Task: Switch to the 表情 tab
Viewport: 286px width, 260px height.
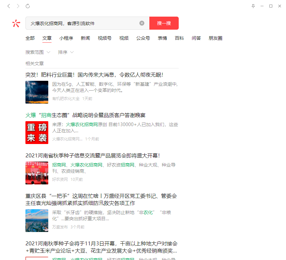Action: pos(162,38)
